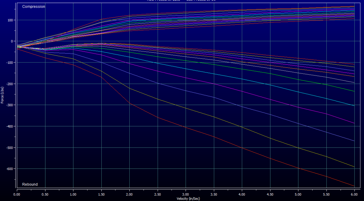Click the Compression label in the graph

tap(33, 7)
